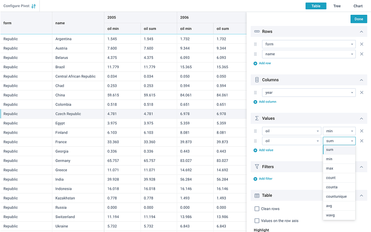Grab the drag handle for name row

point(256,54)
